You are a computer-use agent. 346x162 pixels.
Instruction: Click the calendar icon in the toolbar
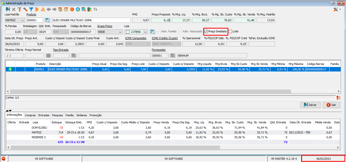pos(66,9)
